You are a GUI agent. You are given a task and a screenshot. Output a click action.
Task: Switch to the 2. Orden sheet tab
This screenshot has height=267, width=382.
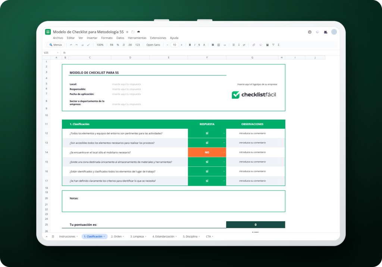click(x=118, y=236)
